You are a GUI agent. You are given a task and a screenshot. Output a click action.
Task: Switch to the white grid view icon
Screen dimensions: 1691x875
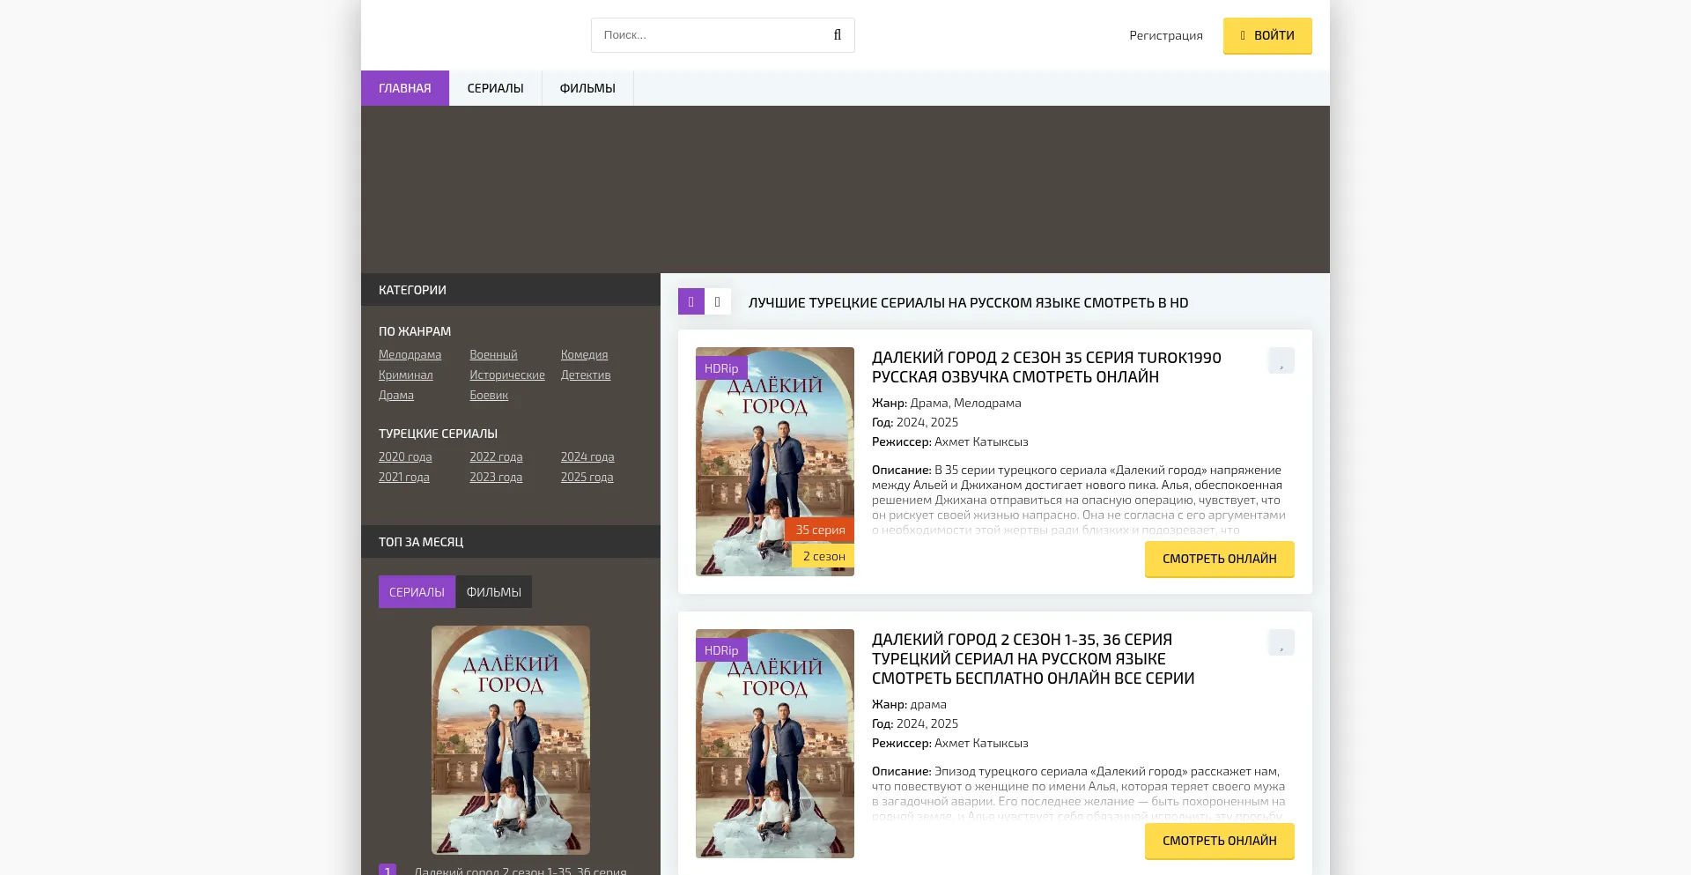[x=718, y=302]
